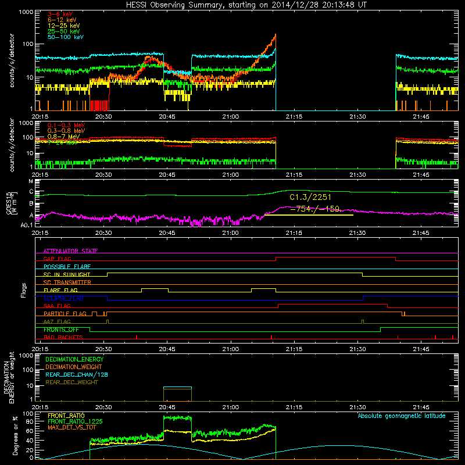Click the FRONTS_OFF flag label
The image size is (465, 465).
point(61,330)
